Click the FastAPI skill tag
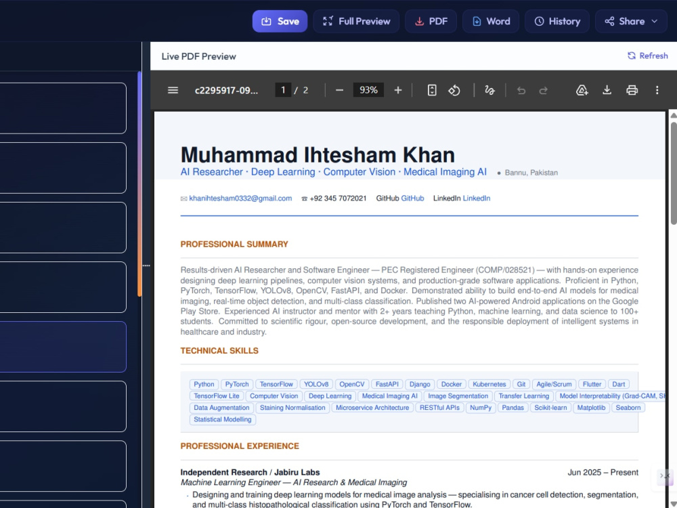Image resolution: width=677 pixels, height=508 pixels. [387, 384]
